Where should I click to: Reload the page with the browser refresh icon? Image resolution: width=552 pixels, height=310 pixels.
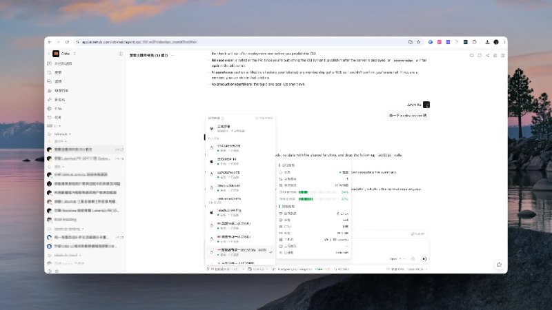pyautogui.click(x=67, y=42)
